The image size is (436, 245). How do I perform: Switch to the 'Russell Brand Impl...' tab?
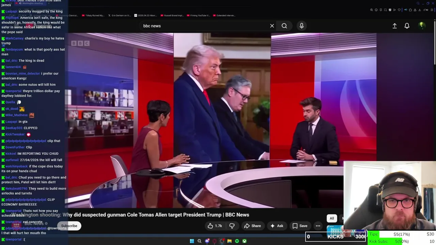tap(172, 15)
